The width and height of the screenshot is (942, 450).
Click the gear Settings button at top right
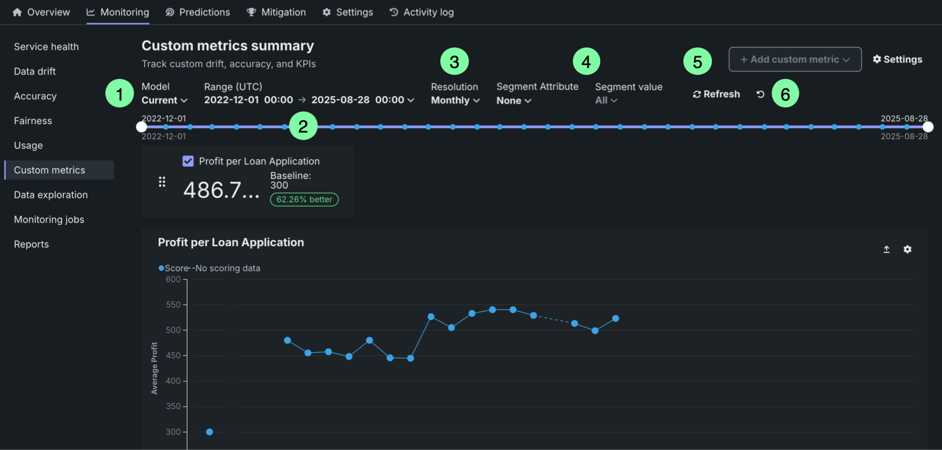[897, 59]
